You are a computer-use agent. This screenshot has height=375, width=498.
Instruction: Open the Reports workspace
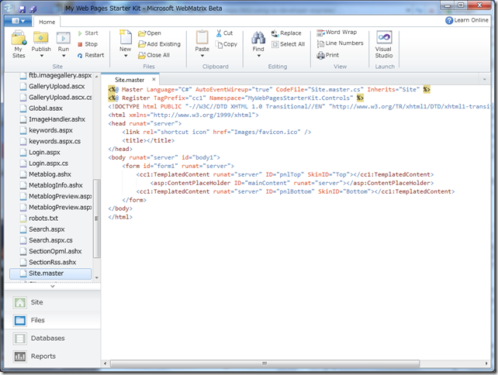pyautogui.click(x=53, y=356)
